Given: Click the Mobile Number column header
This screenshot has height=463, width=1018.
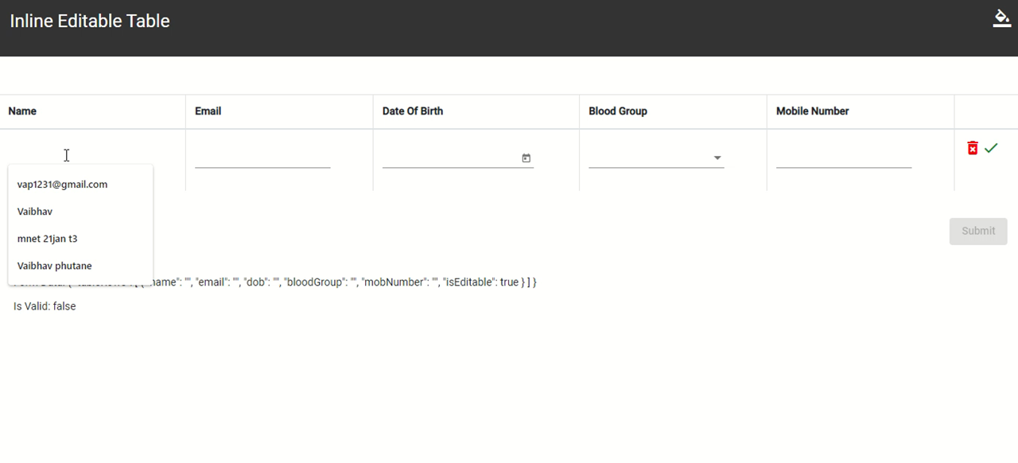Looking at the screenshot, I should point(812,111).
